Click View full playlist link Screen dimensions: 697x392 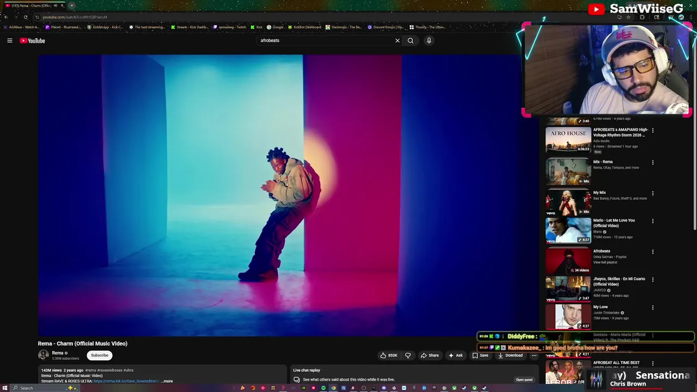click(605, 262)
